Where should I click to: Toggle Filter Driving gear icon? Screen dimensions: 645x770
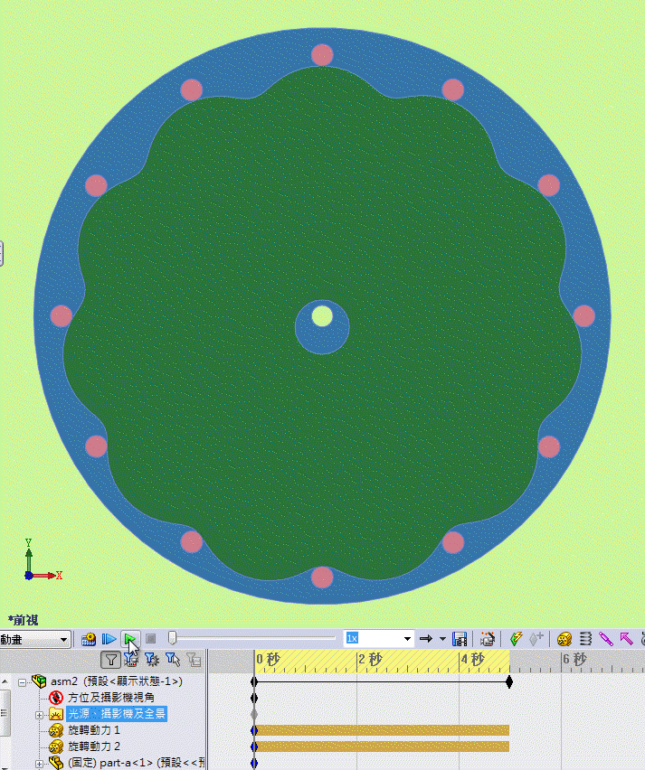coord(151,660)
